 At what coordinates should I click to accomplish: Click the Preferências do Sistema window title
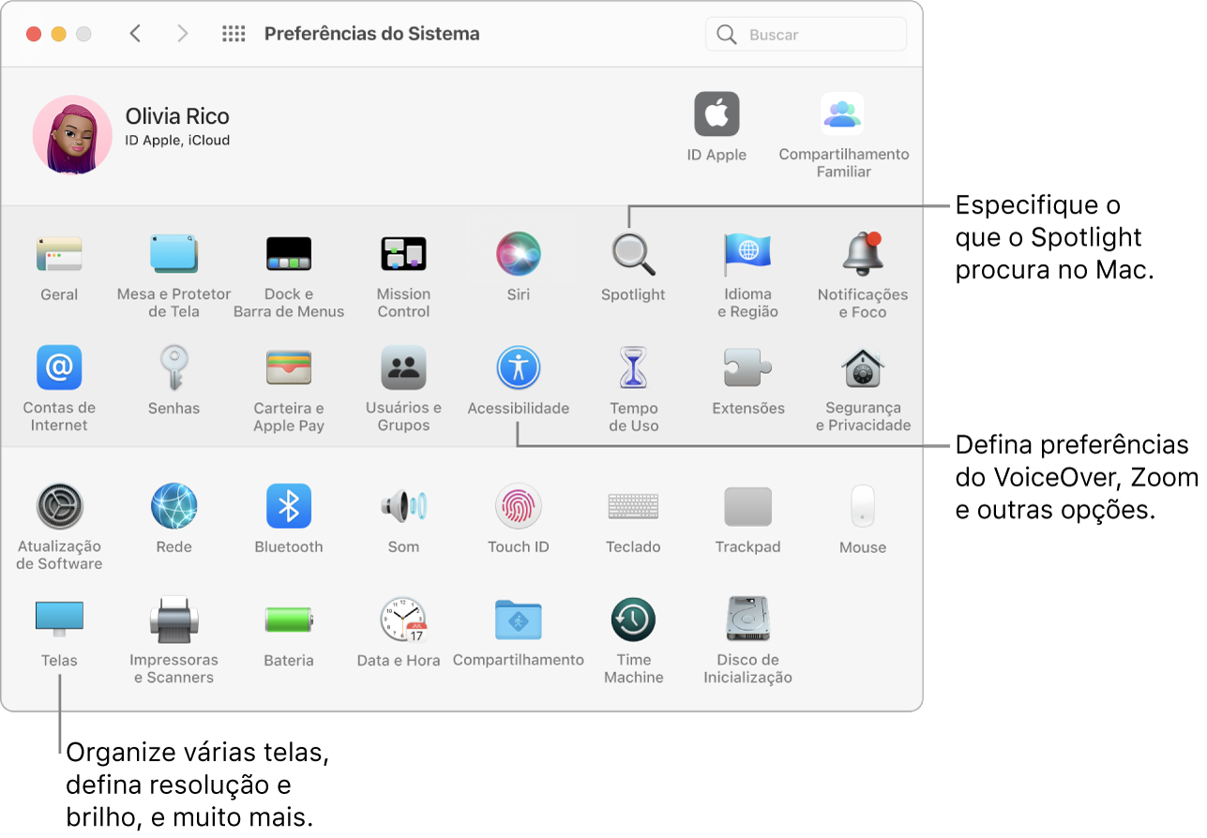coord(372,34)
